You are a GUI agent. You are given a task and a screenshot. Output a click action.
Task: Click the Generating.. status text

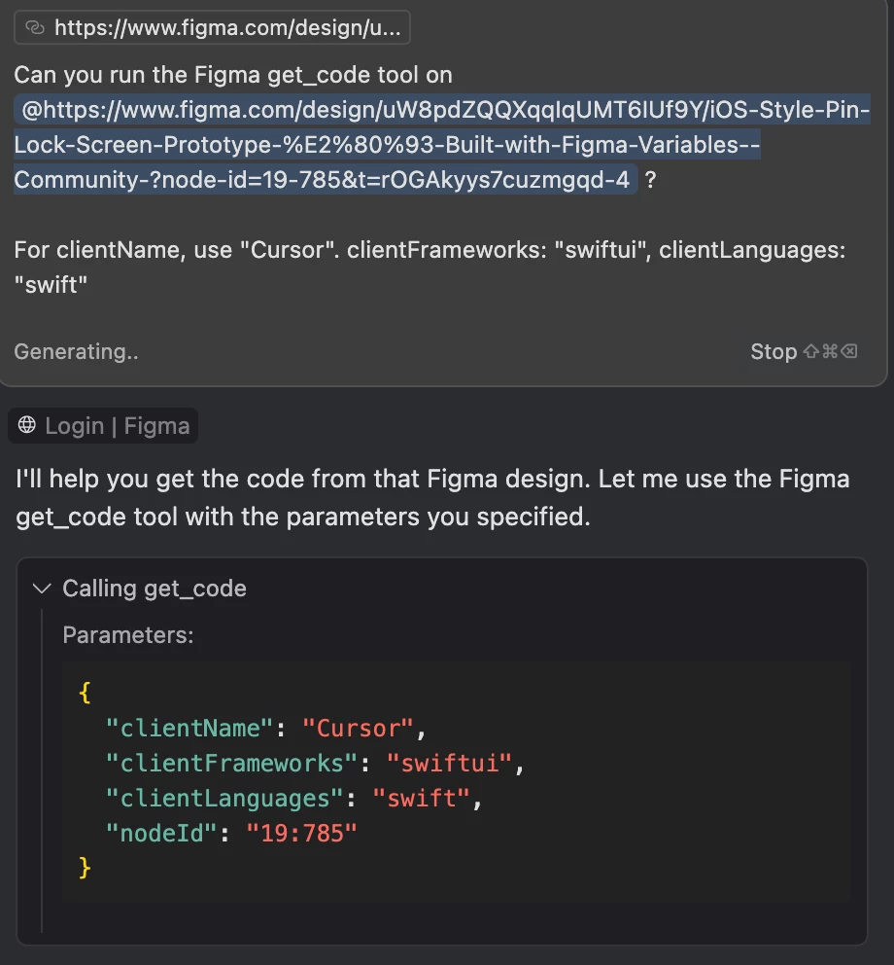pyautogui.click(x=76, y=351)
